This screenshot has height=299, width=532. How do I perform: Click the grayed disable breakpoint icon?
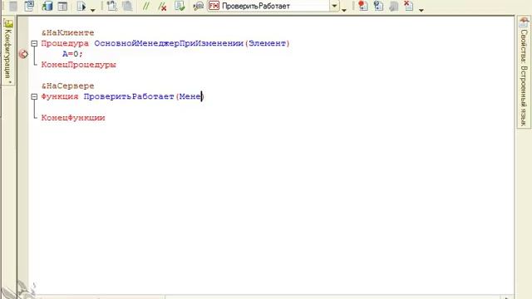click(x=393, y=6)
